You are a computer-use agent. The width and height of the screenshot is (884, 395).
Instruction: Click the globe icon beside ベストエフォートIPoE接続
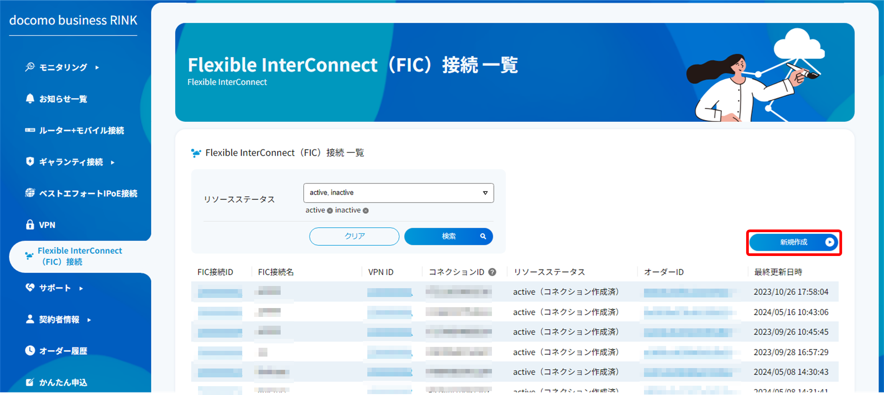(x=30, y=193)
